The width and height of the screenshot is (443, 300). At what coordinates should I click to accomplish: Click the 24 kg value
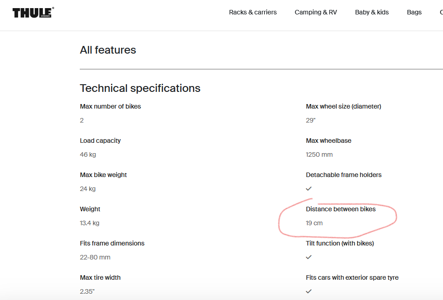pyautogui.click(x=88, y=189)
